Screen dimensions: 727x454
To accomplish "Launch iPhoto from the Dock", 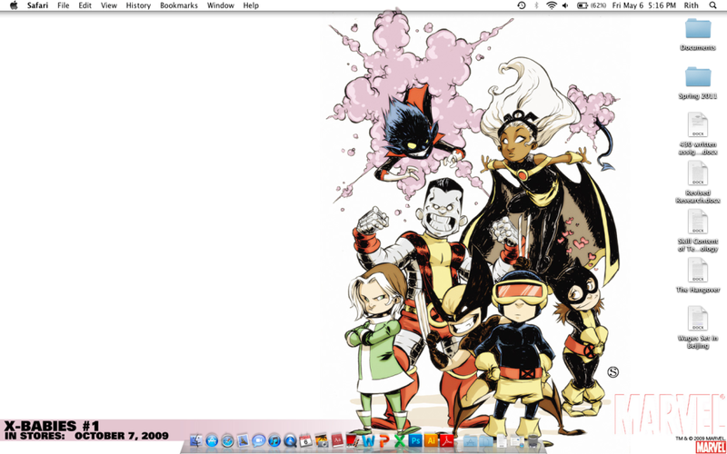I will pyautogui.click(x=322, y=440).
